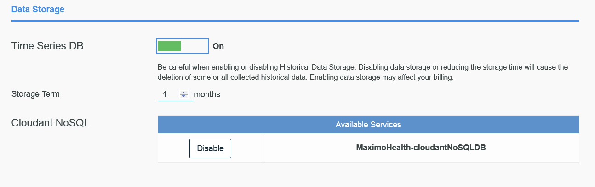Disable the MaximoHealth Cloudant service

210,148
